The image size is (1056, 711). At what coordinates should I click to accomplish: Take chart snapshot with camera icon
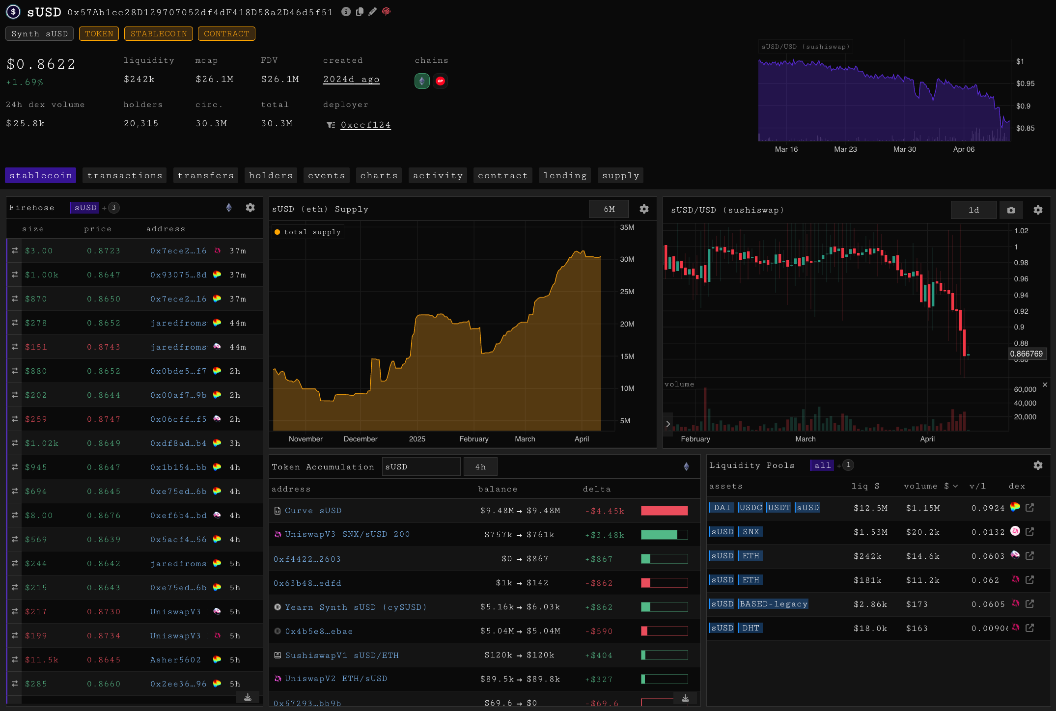[1011, 210]
